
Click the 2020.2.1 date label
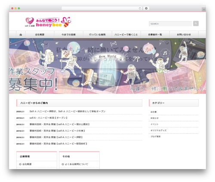pyautogui.click(x=20, y=111)
